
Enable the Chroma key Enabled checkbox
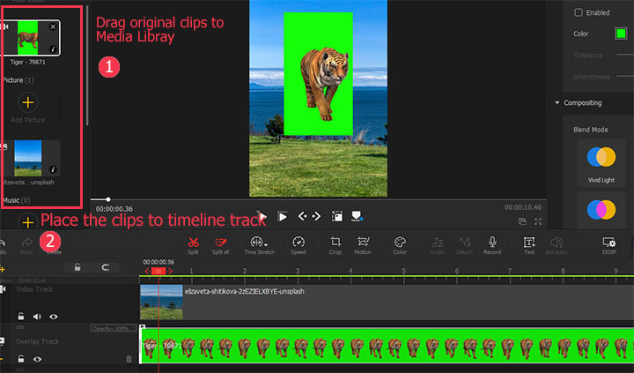tap(579, 12)
